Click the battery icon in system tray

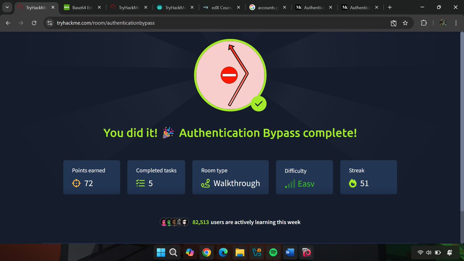pos(437,252)
